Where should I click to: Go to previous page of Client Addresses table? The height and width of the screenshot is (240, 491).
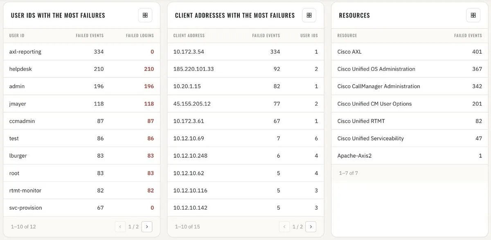click(284, 226)
